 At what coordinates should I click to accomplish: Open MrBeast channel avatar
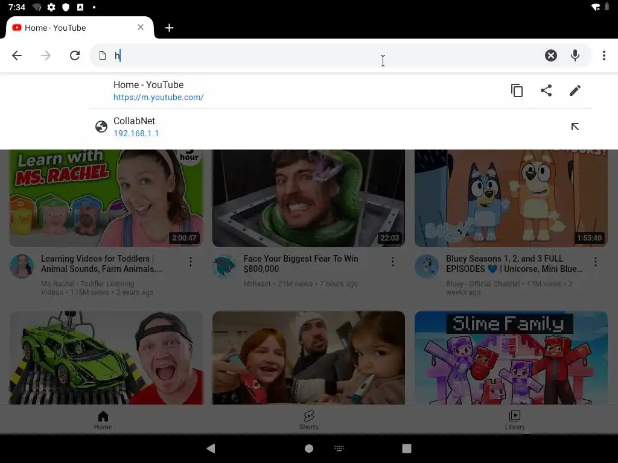point(225,266)
